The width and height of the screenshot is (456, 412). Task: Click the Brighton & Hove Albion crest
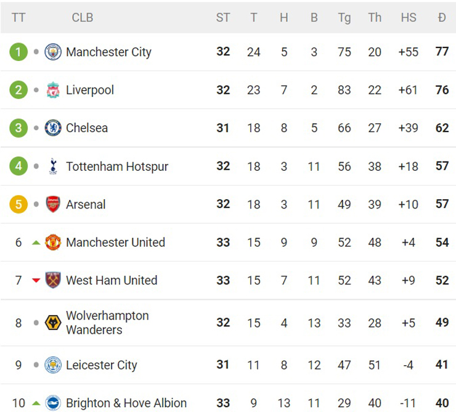pyautogui.click(x=54, y=403)
